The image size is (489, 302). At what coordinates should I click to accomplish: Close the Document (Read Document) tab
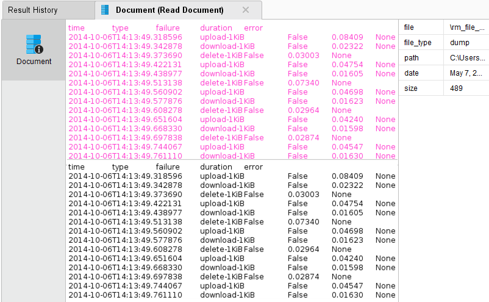point(246,10)
